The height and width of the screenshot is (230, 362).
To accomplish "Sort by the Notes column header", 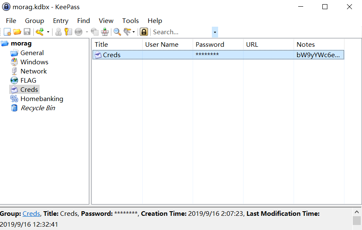I will pyautogui.click(x=319, y=44).
